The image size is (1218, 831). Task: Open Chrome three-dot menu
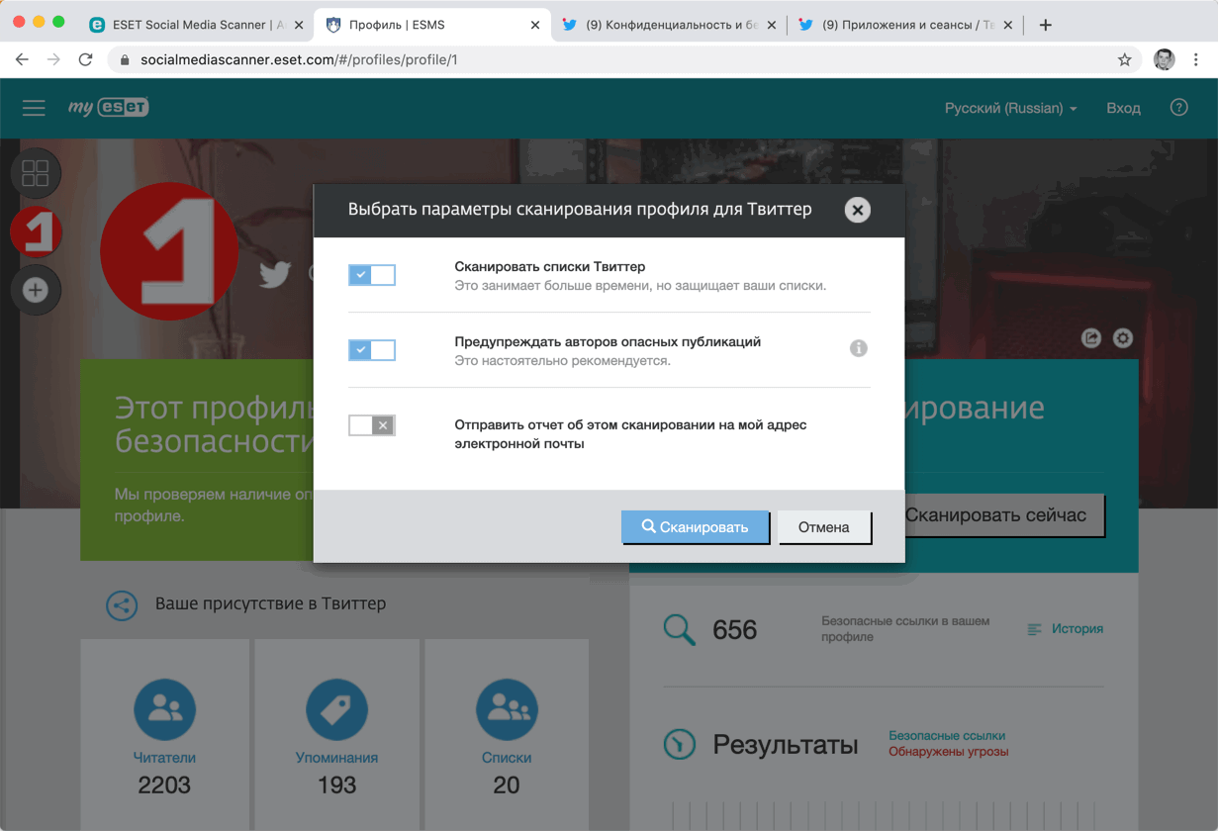[1195, 59]
